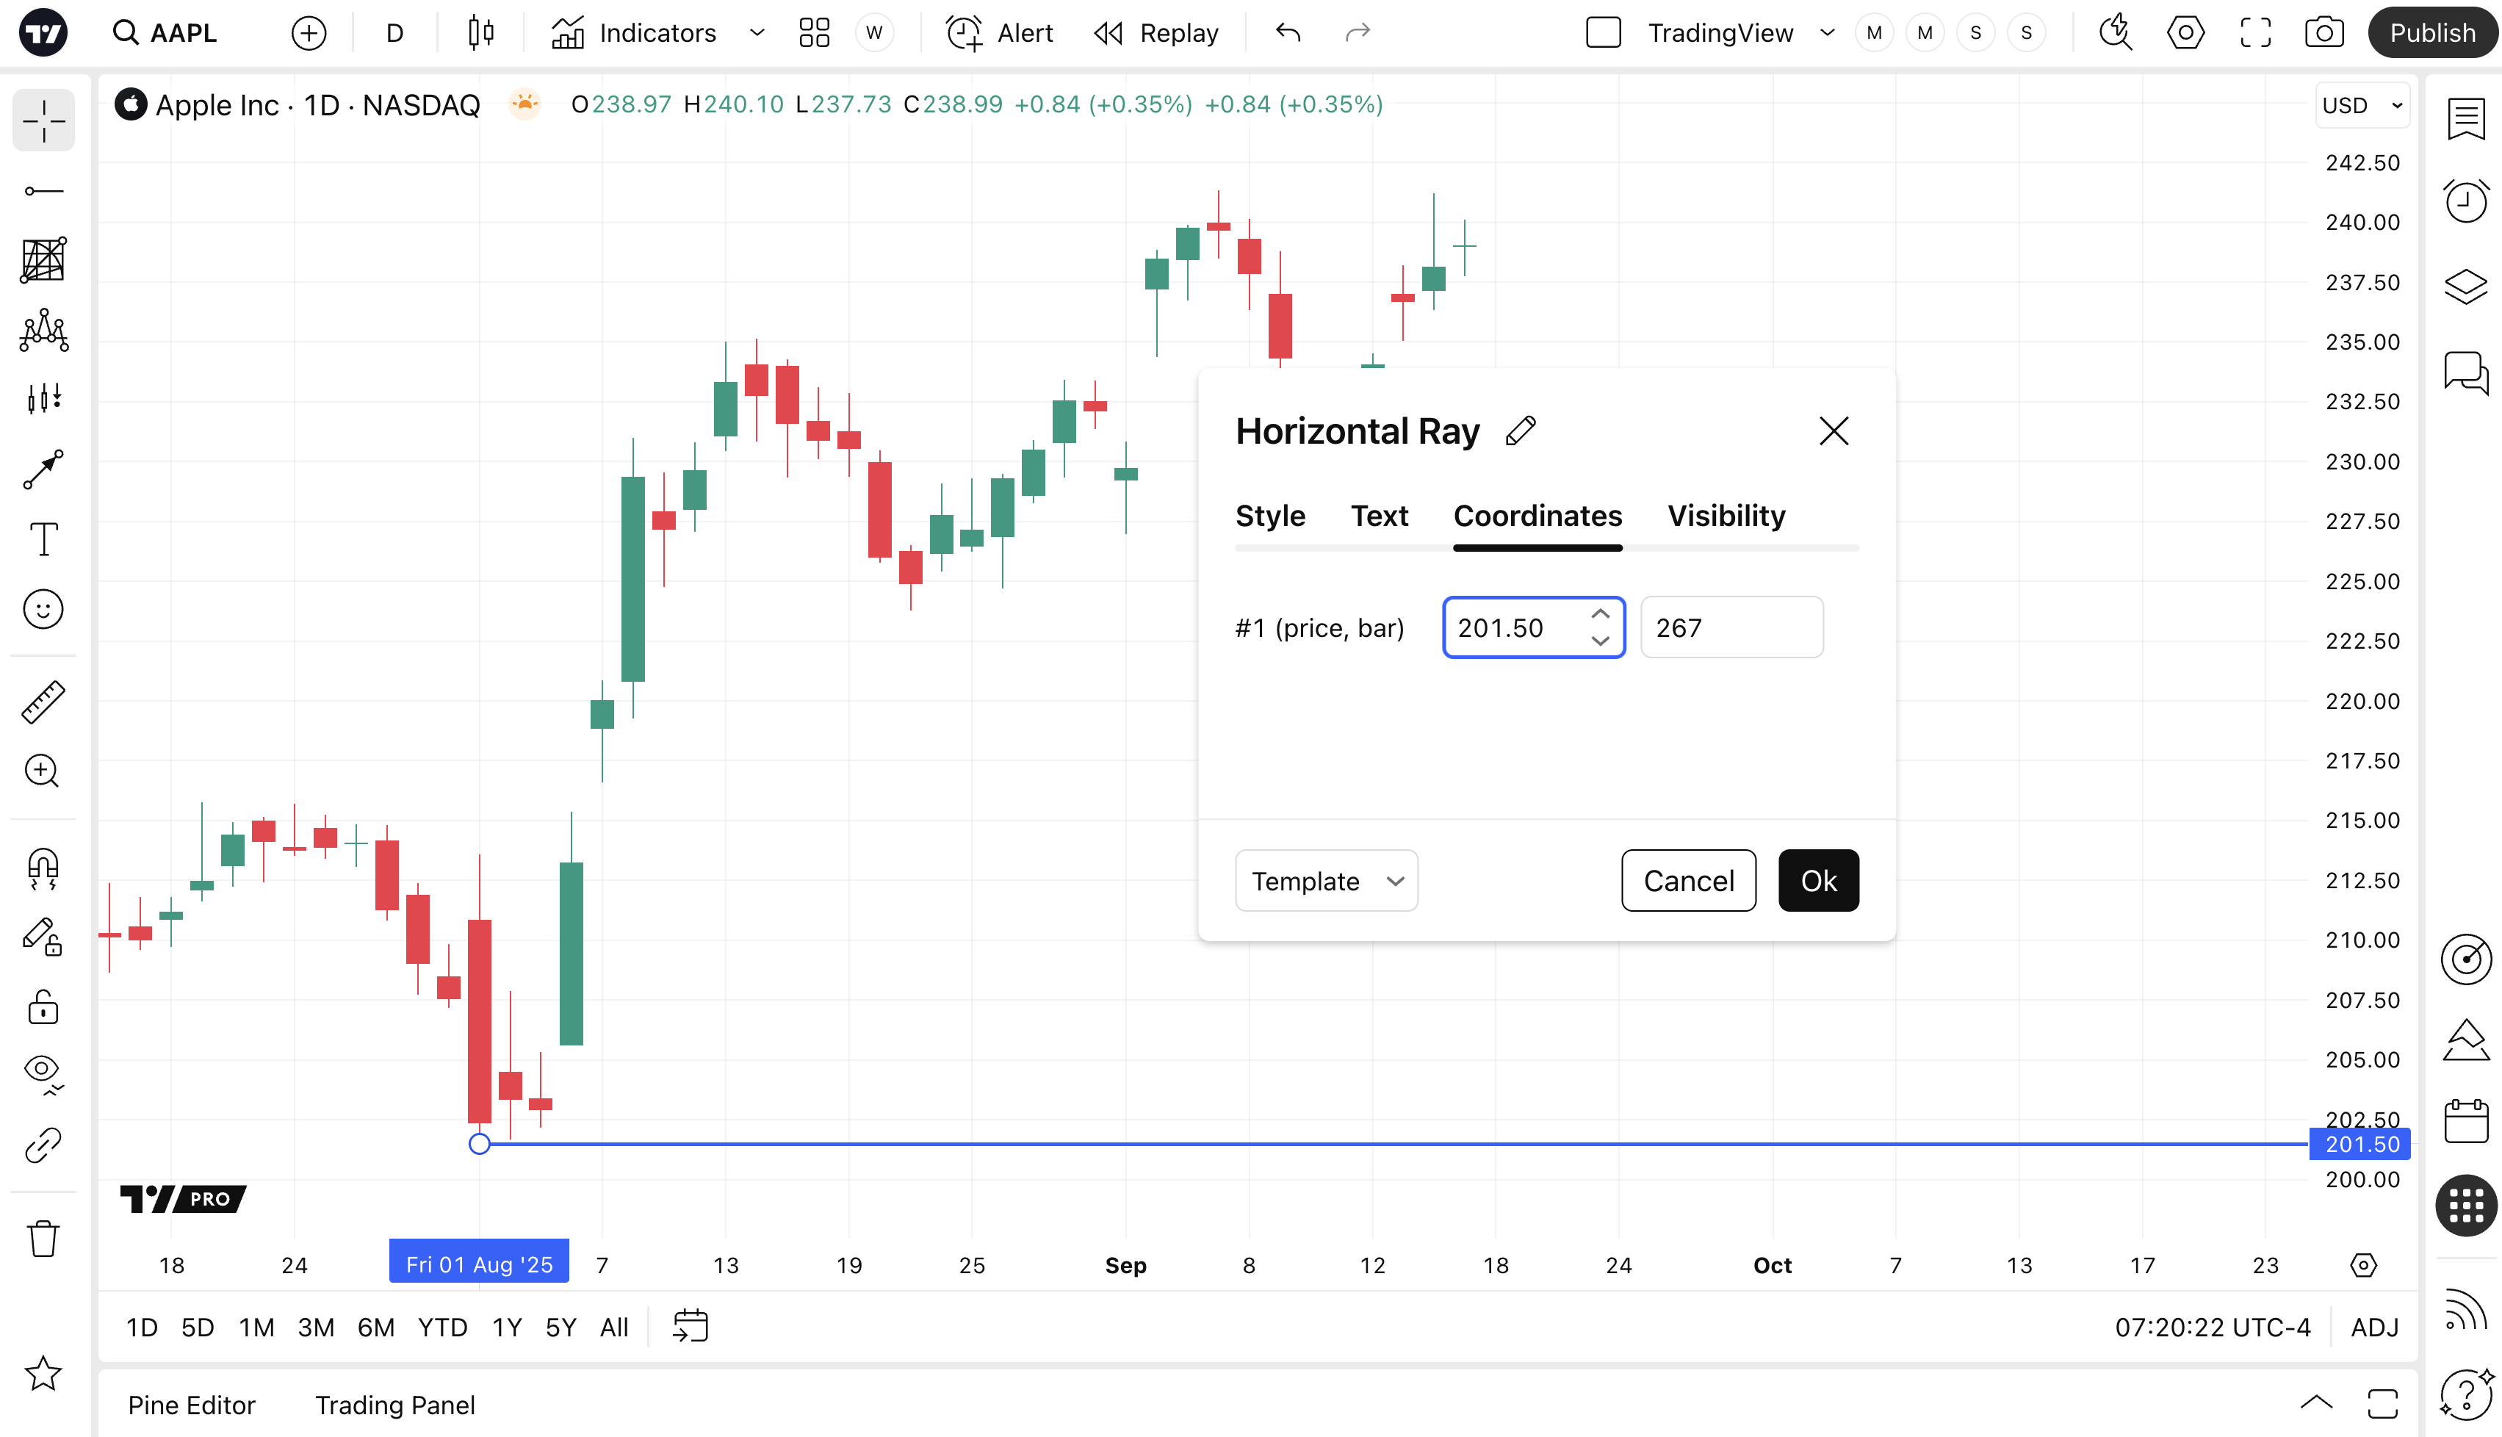The width and height of the screenshot is (2502, 1437).
Task: Increase price with stepper up arrow
Action: 1600,615
